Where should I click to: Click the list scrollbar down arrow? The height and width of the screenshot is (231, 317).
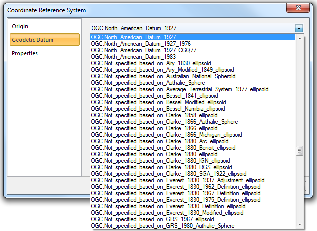tap(300, 225)
